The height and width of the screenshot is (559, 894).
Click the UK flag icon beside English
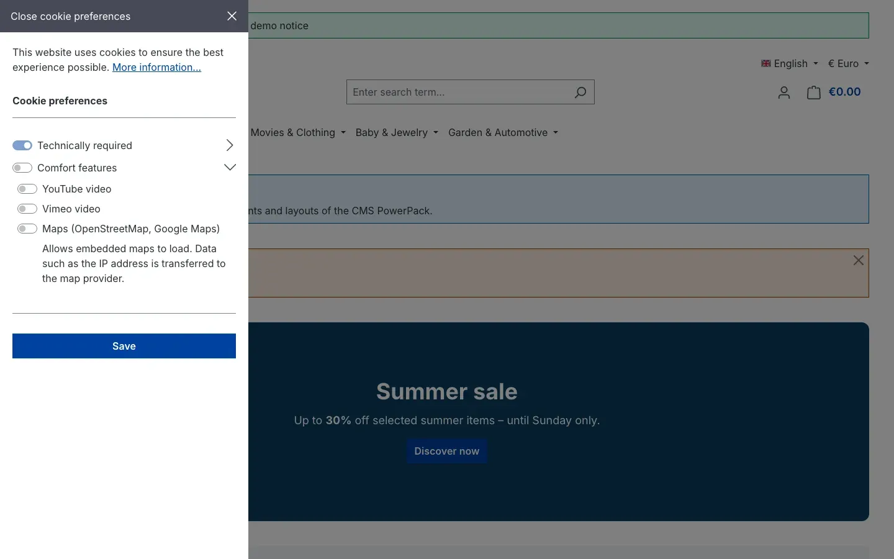[x=766, y=63]
